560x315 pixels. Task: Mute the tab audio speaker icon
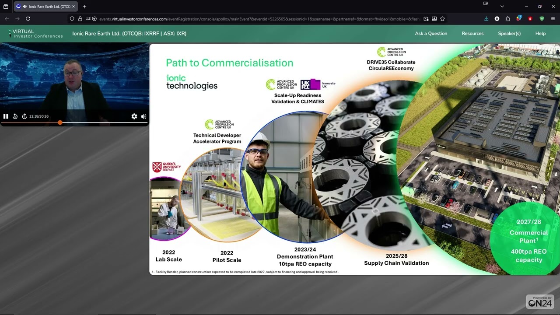click(25, 7)
